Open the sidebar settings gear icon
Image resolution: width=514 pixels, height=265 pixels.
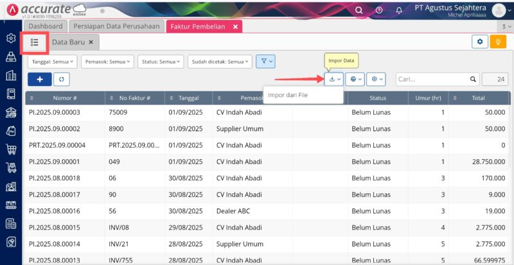[11, 38]
